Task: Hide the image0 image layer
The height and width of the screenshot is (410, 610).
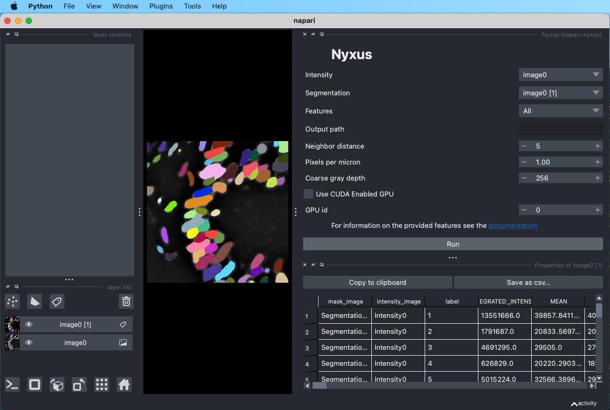Action: pyautogui.click(x=29, y=342)
